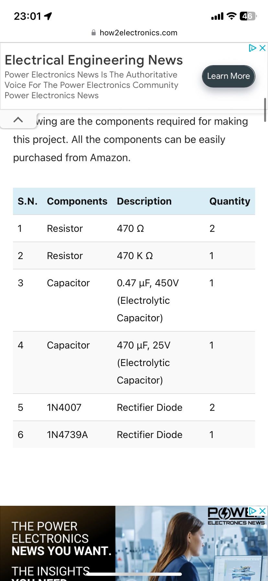The height and width of the screenshot is (581, 268).
Task: Tap the location arrow in status bar
Action: (x=48, y=16)
